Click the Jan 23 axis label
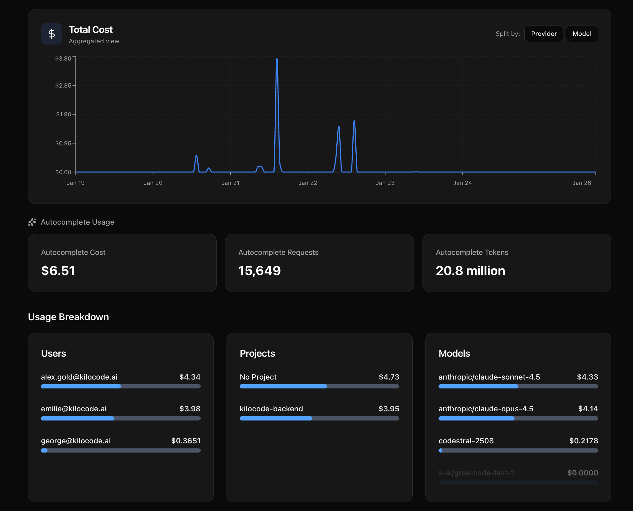This screenshot has height=511, width=633. 385,183
